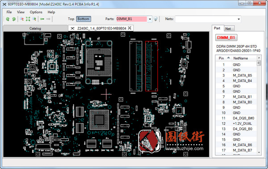Image resolution: width=268 pixels, height=169 pixels.
Task: Toggle the Bottom side view button
Action: point(84,19)
